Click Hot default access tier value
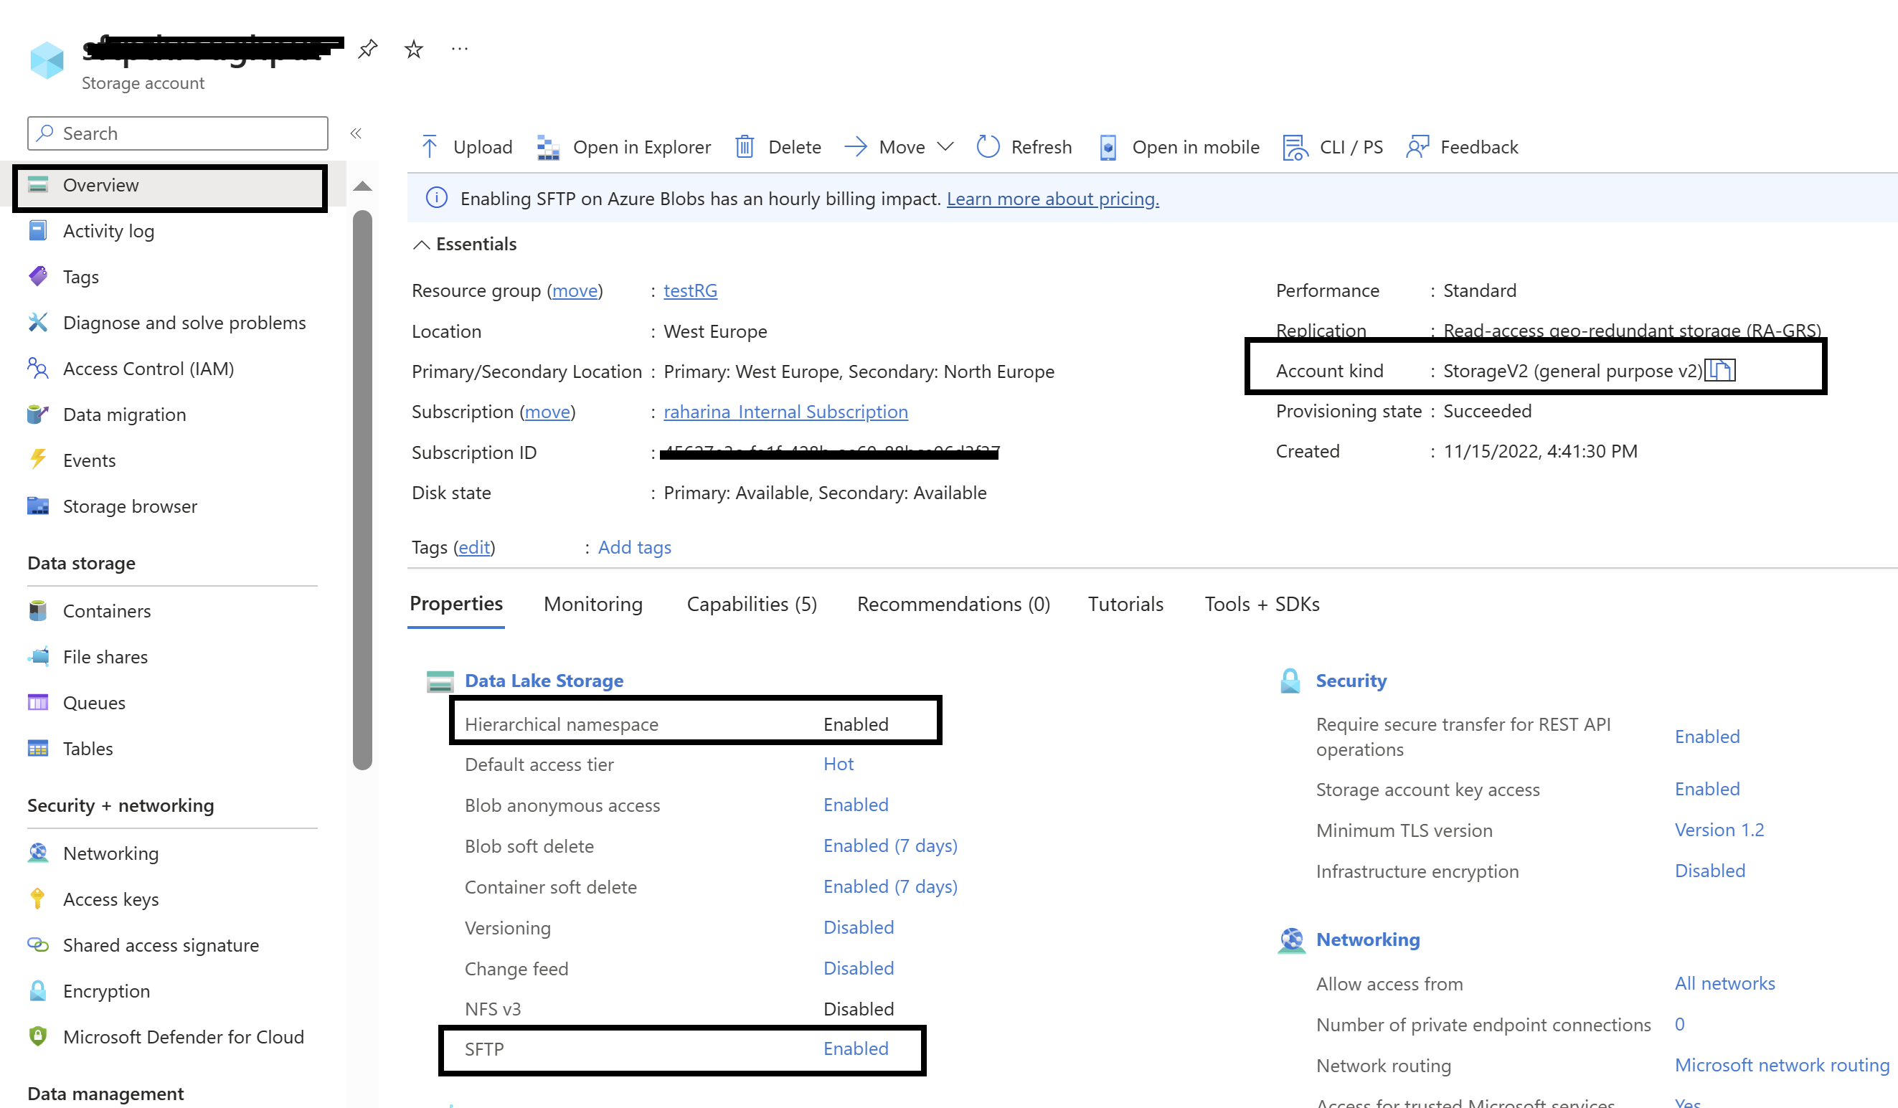The height and width of the screenshot is (1108, 1898). click(839, 764)
